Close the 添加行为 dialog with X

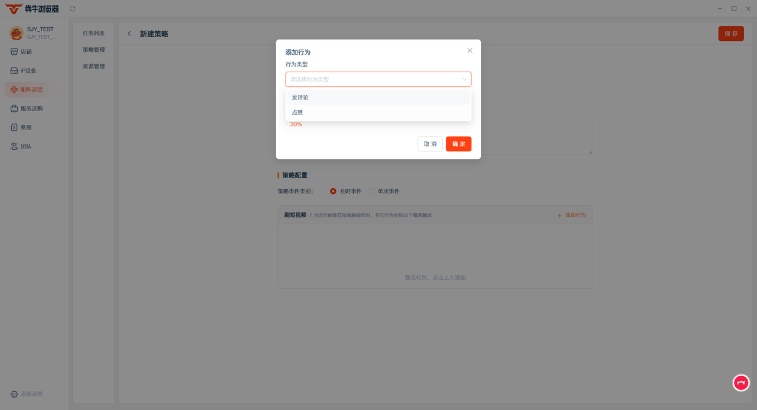coord(470,50)
